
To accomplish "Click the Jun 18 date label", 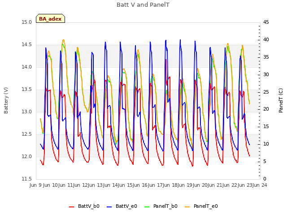I will [170, 185].
